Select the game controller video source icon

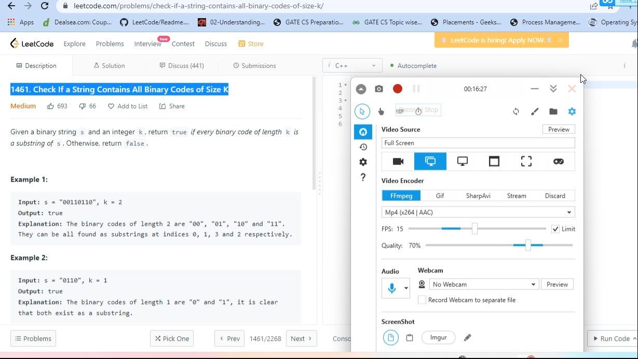tap(558, 161)
